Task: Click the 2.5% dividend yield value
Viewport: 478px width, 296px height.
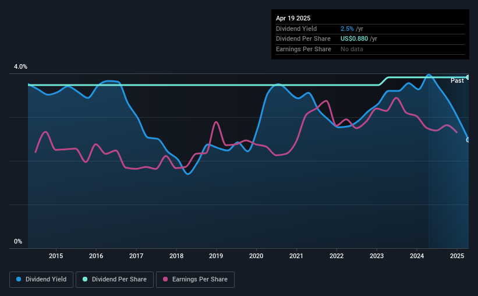Action: coord(347,29)
